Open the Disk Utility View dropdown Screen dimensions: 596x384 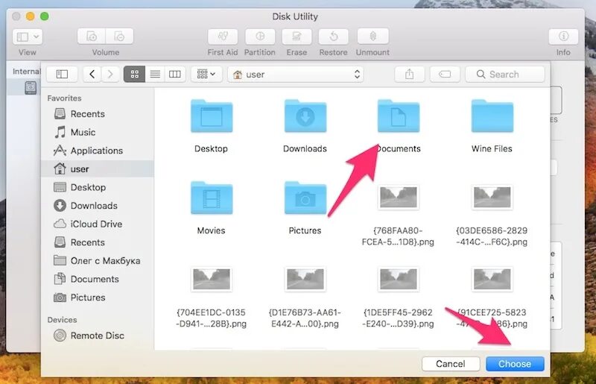pyautogui.click(x=28, y=37)
